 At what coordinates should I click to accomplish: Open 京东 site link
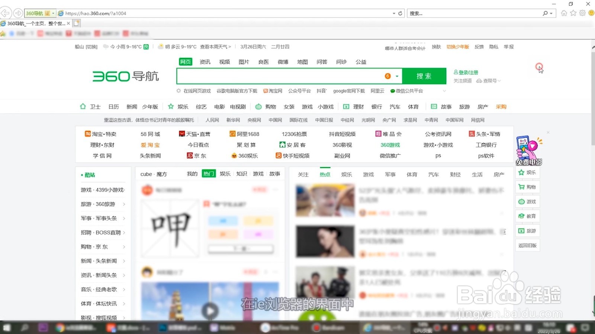[x=196, y=156]
